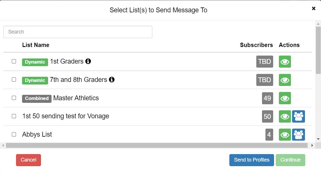Screen dimensions: 321x171
Task: Click info icon next to 7th and 8th Graders
Action: (112, 79)
